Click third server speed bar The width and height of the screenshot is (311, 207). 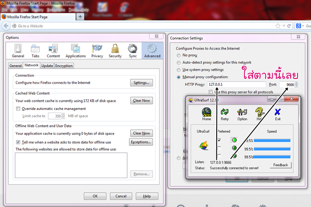[272, 157]
